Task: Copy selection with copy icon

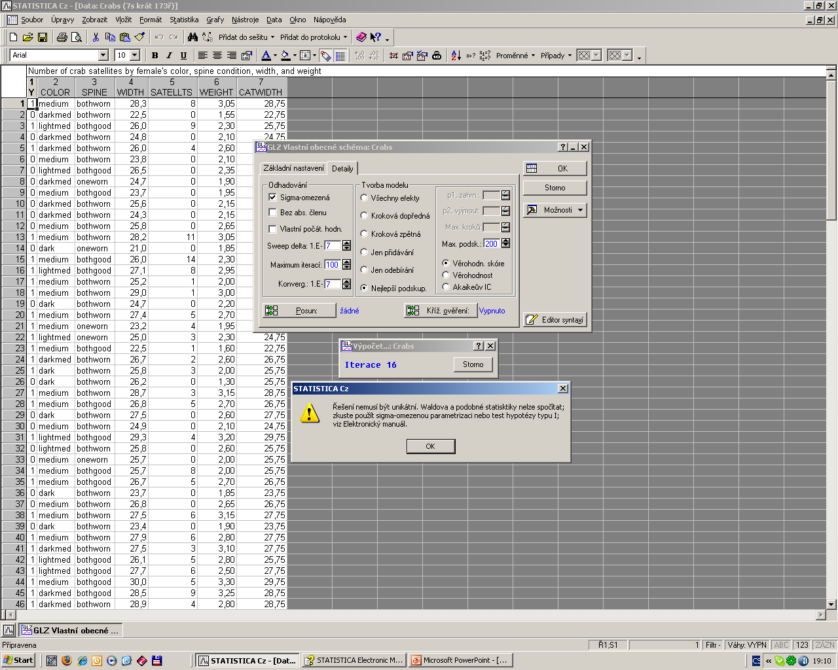Action: [110, 37]
